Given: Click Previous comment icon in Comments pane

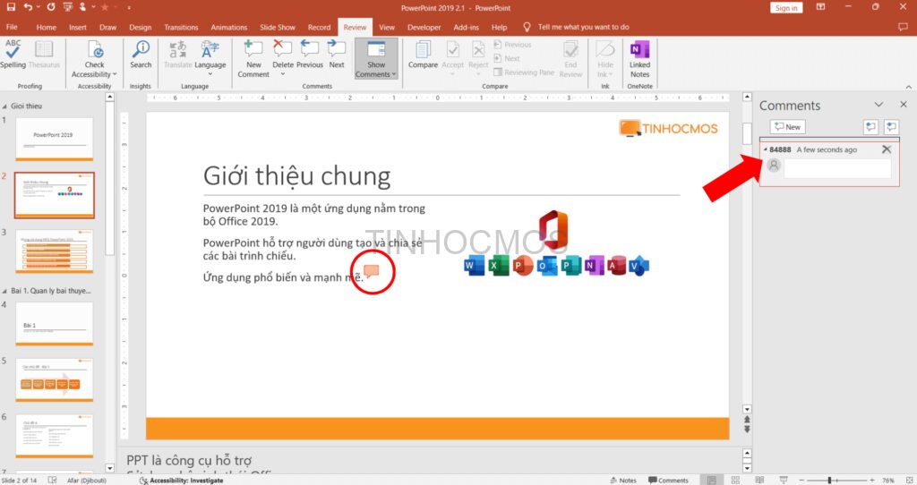Looking at the screenshot, I should 870,127.
